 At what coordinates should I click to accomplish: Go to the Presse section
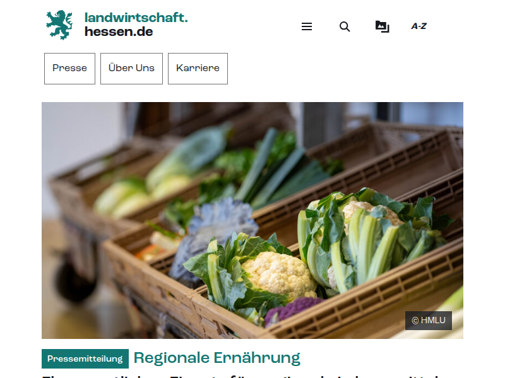point(69,69)
